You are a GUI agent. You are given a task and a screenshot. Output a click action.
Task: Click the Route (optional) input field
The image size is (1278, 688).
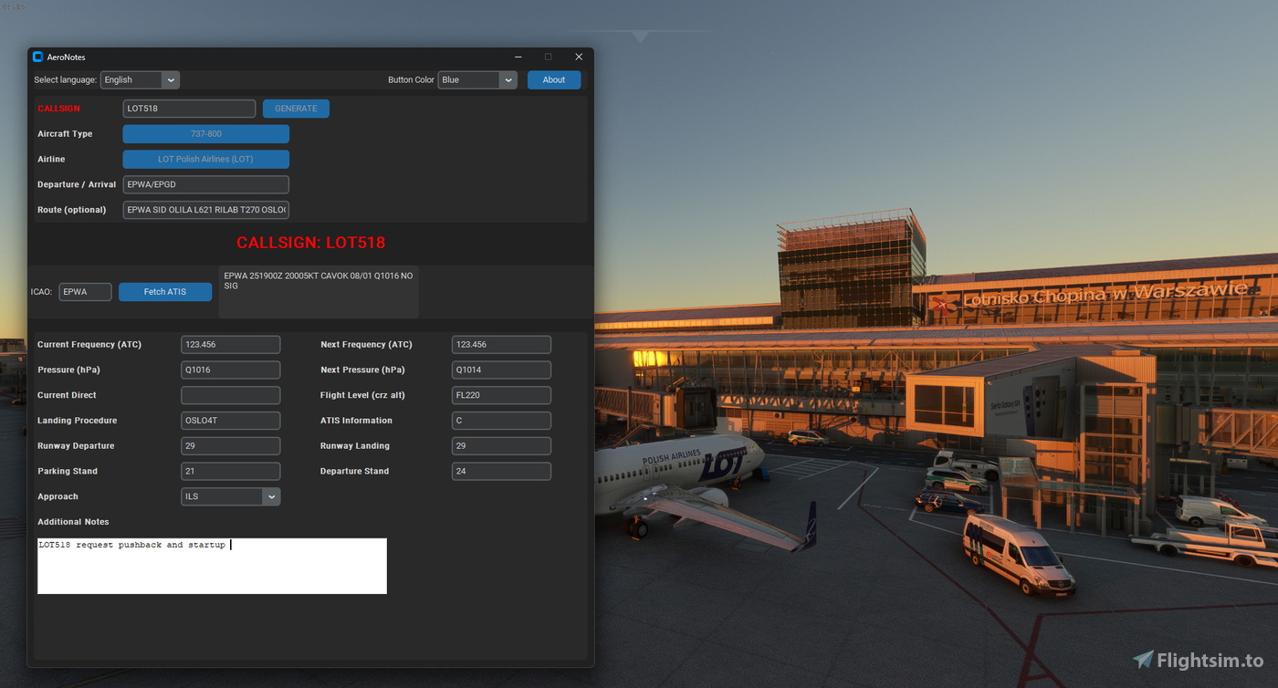pyautogui.click(x=205, y=209)
